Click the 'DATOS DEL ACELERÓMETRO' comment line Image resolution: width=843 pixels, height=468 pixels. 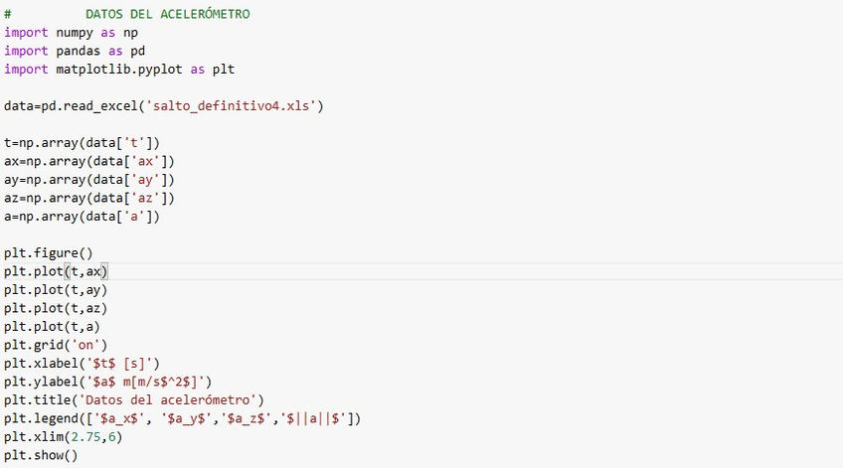(167, 15)
